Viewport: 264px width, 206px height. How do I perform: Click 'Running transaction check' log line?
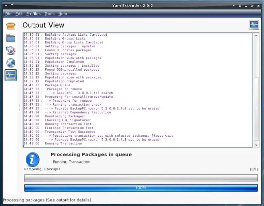point(62,105)
